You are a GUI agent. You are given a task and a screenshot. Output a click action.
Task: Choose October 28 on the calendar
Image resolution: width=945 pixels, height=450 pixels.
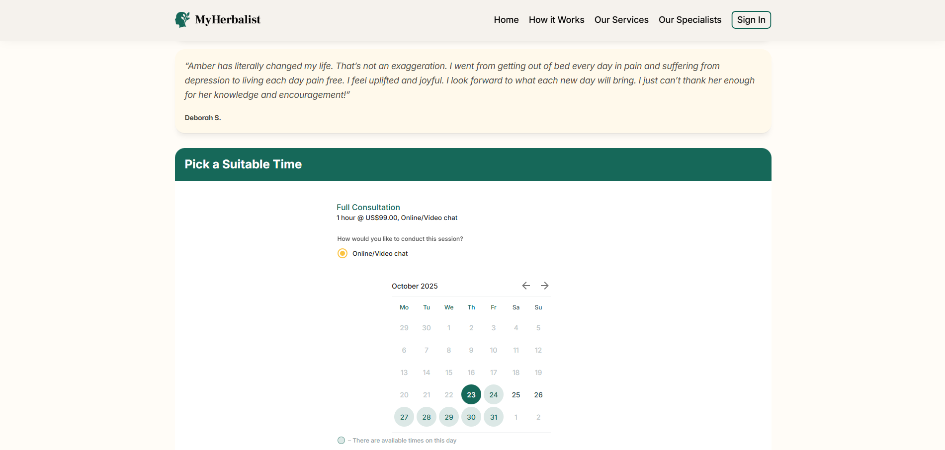(427, 417)
